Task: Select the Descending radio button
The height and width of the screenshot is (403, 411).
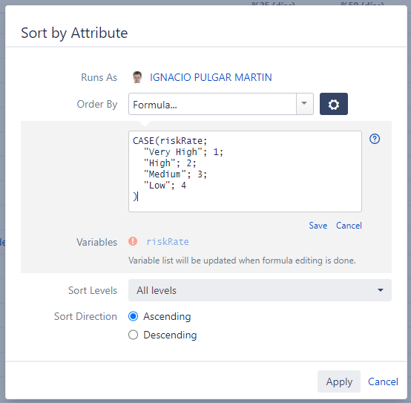Action: tap(133, 335)
